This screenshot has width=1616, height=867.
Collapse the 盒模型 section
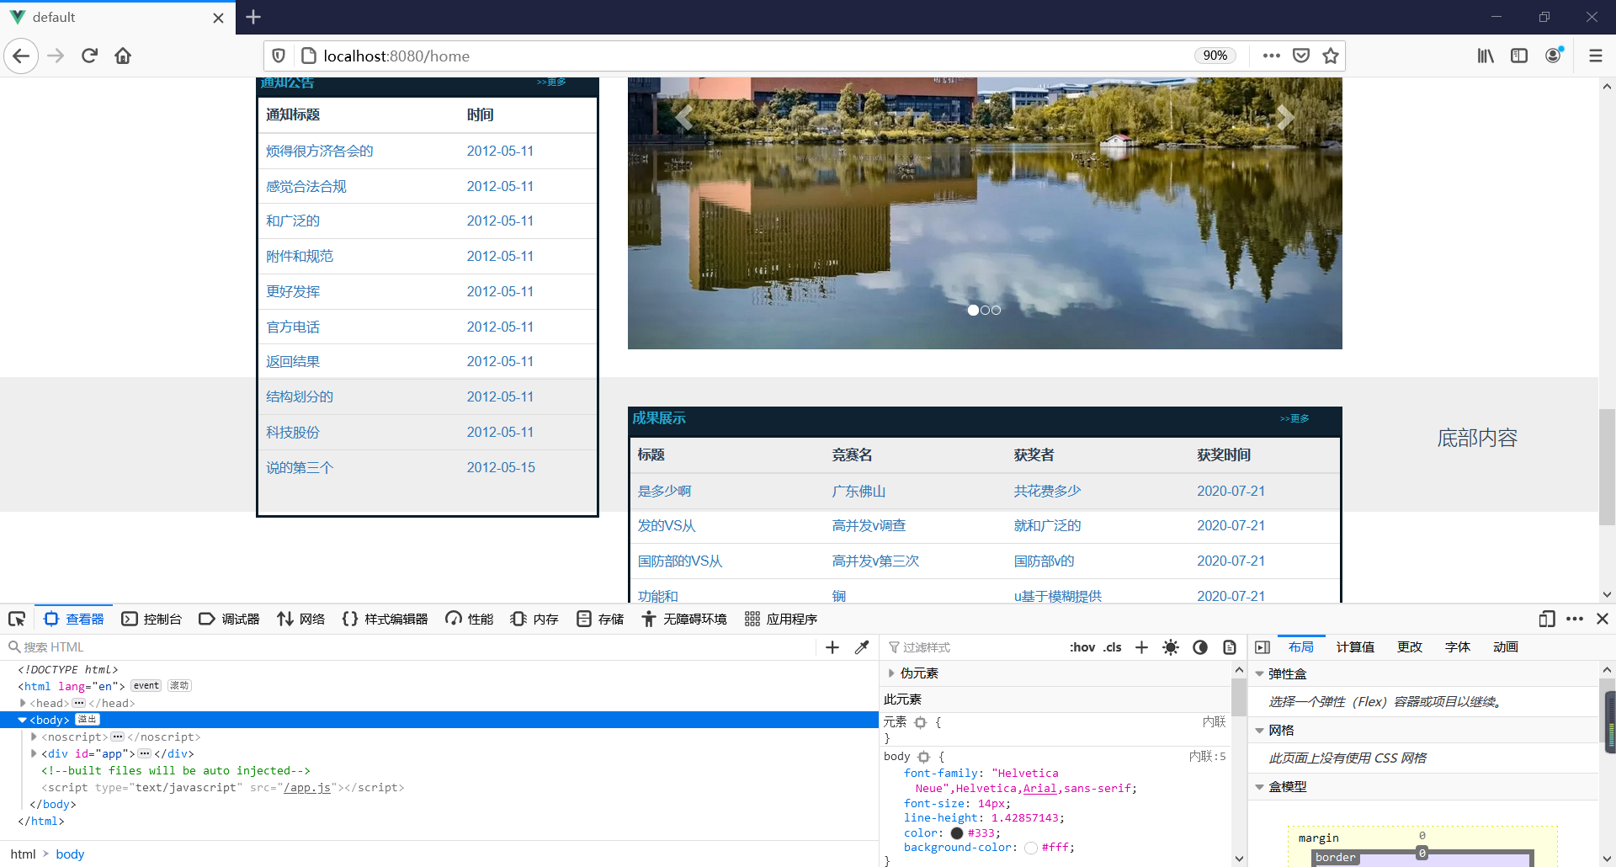tap(1259, 787)
